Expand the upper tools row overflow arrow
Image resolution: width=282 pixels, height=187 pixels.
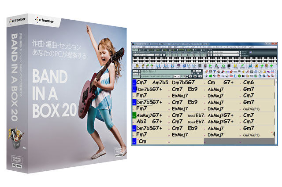coord(275,72)
